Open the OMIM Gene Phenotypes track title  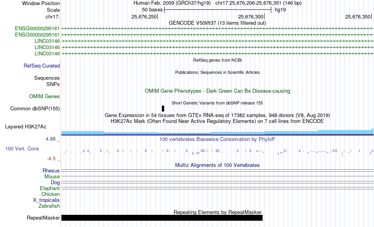tap(217, 91)
